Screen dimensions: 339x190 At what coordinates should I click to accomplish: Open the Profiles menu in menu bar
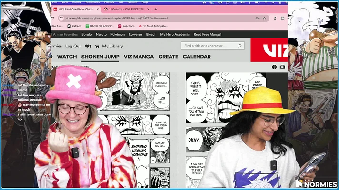click(109, 2)
